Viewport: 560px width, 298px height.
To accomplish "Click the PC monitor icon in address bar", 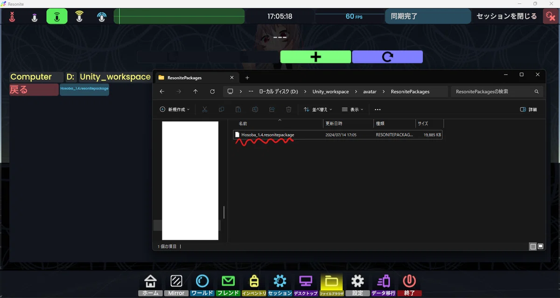I will 230,92.
